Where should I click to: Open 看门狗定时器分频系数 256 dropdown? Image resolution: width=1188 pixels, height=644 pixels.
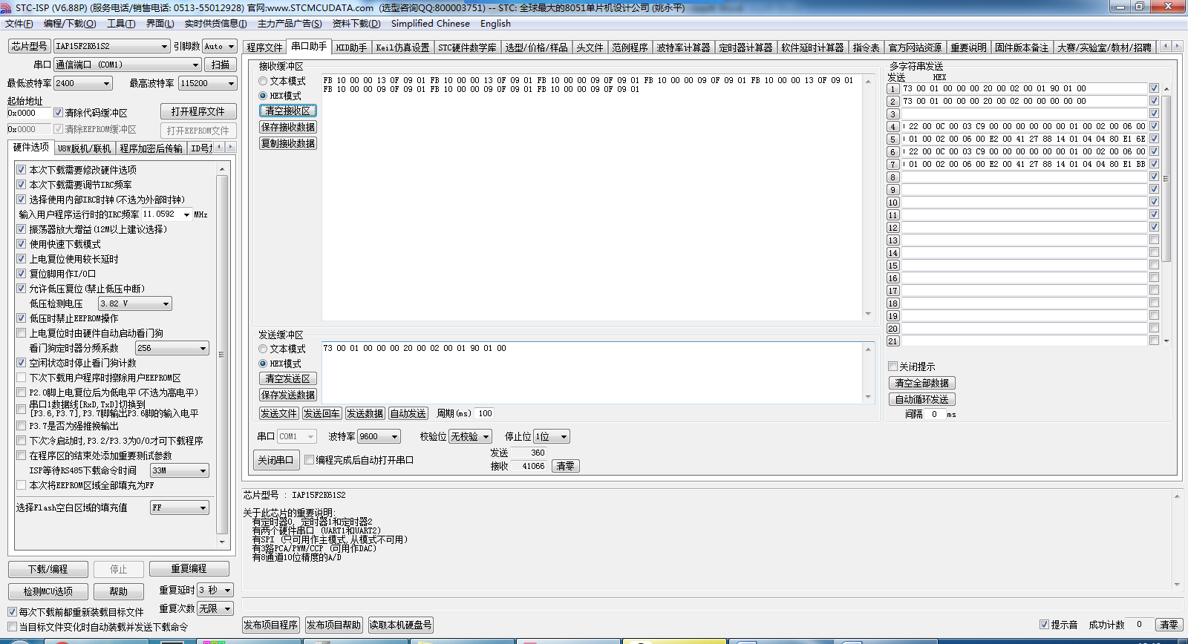coord(203,348)
